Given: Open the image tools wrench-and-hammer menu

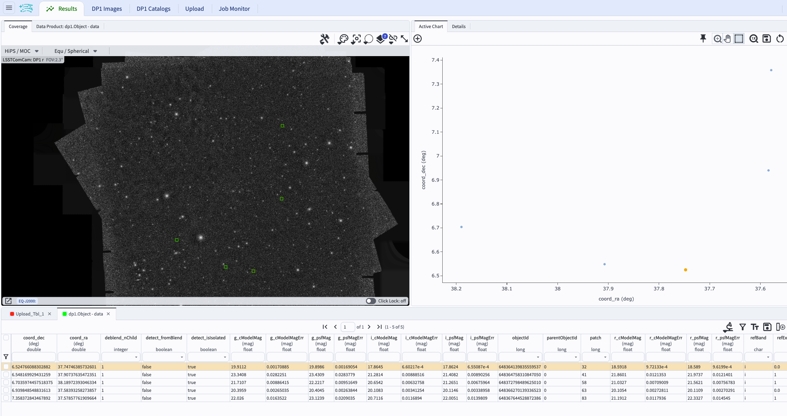Looking at the screenshot, I should pyautogui.click(x=324, y=39).
